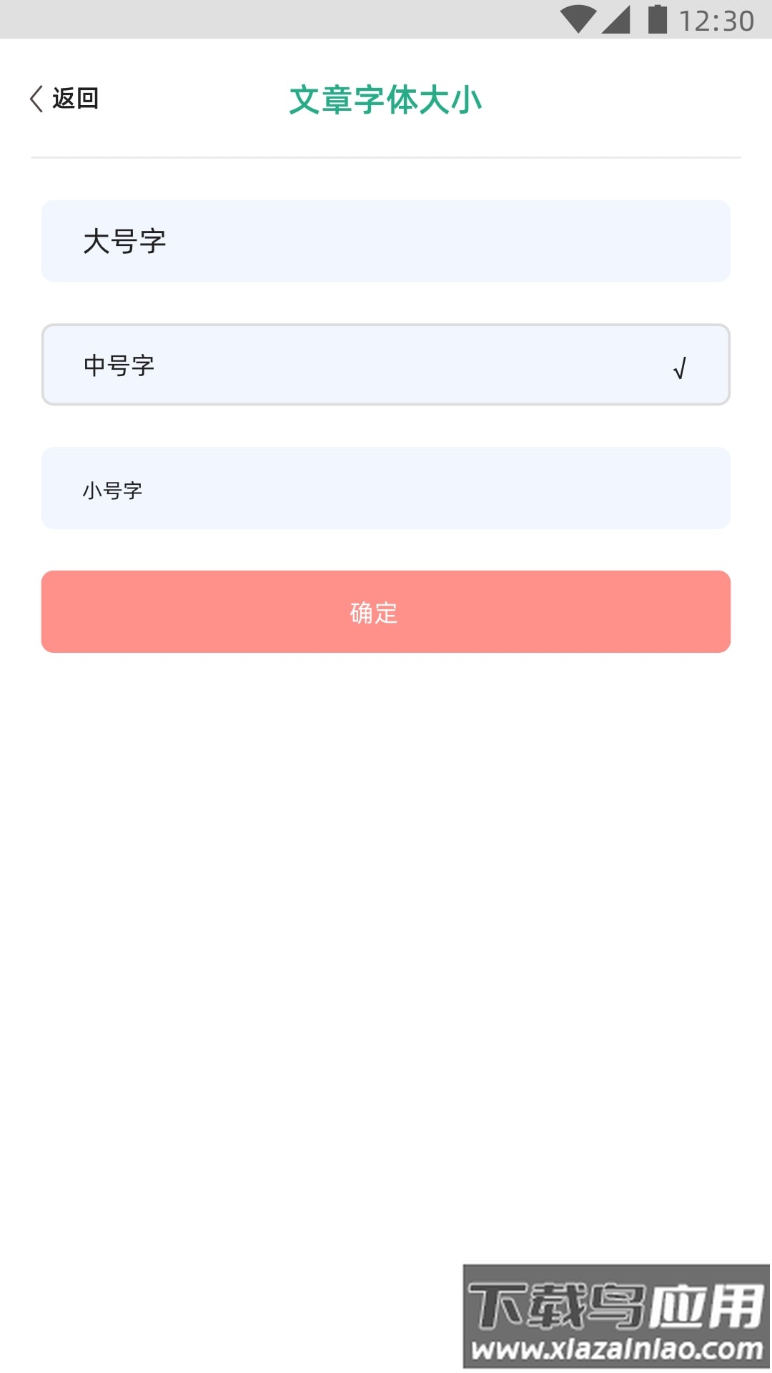Tap the 中号字 text label

coord(119,365)
